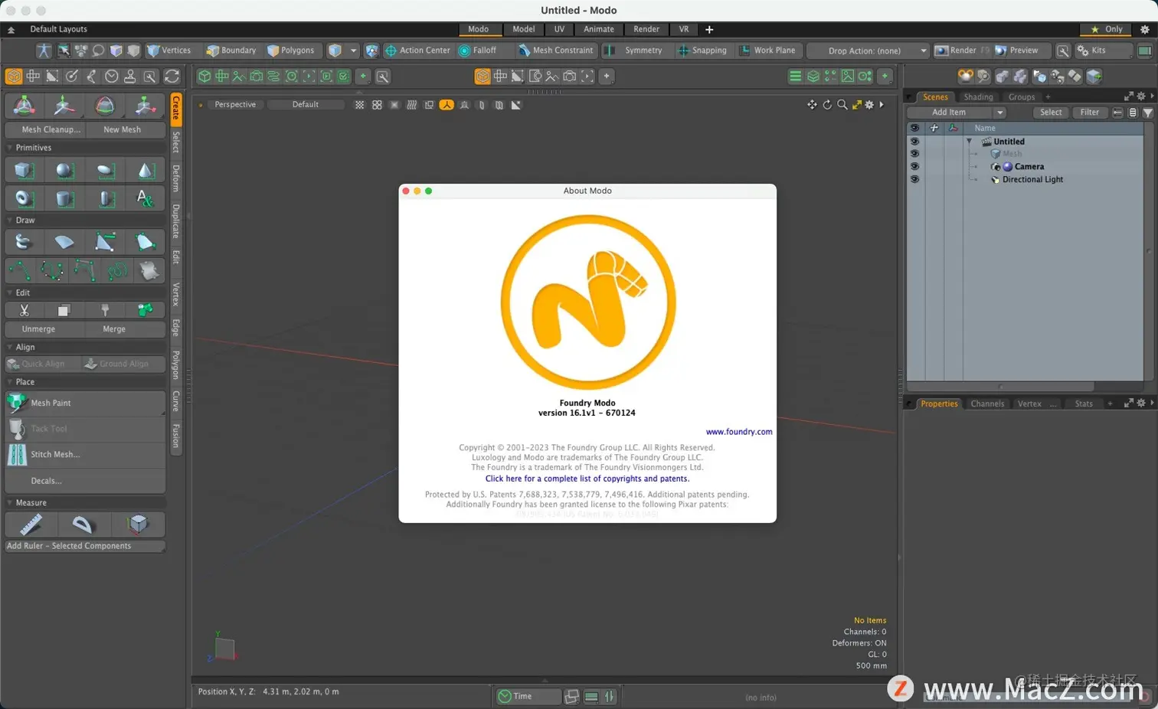Open viewport settings gear icon

(869, 105)
